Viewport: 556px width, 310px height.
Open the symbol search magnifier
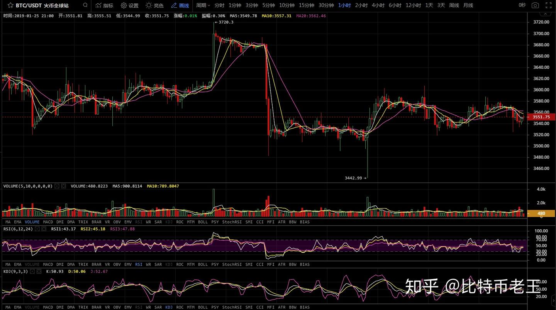(85, 5)
